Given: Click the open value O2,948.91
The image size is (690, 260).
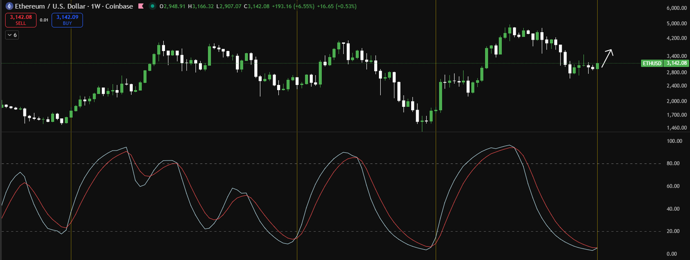Looking at the screenshot, I should click(171, 6).
